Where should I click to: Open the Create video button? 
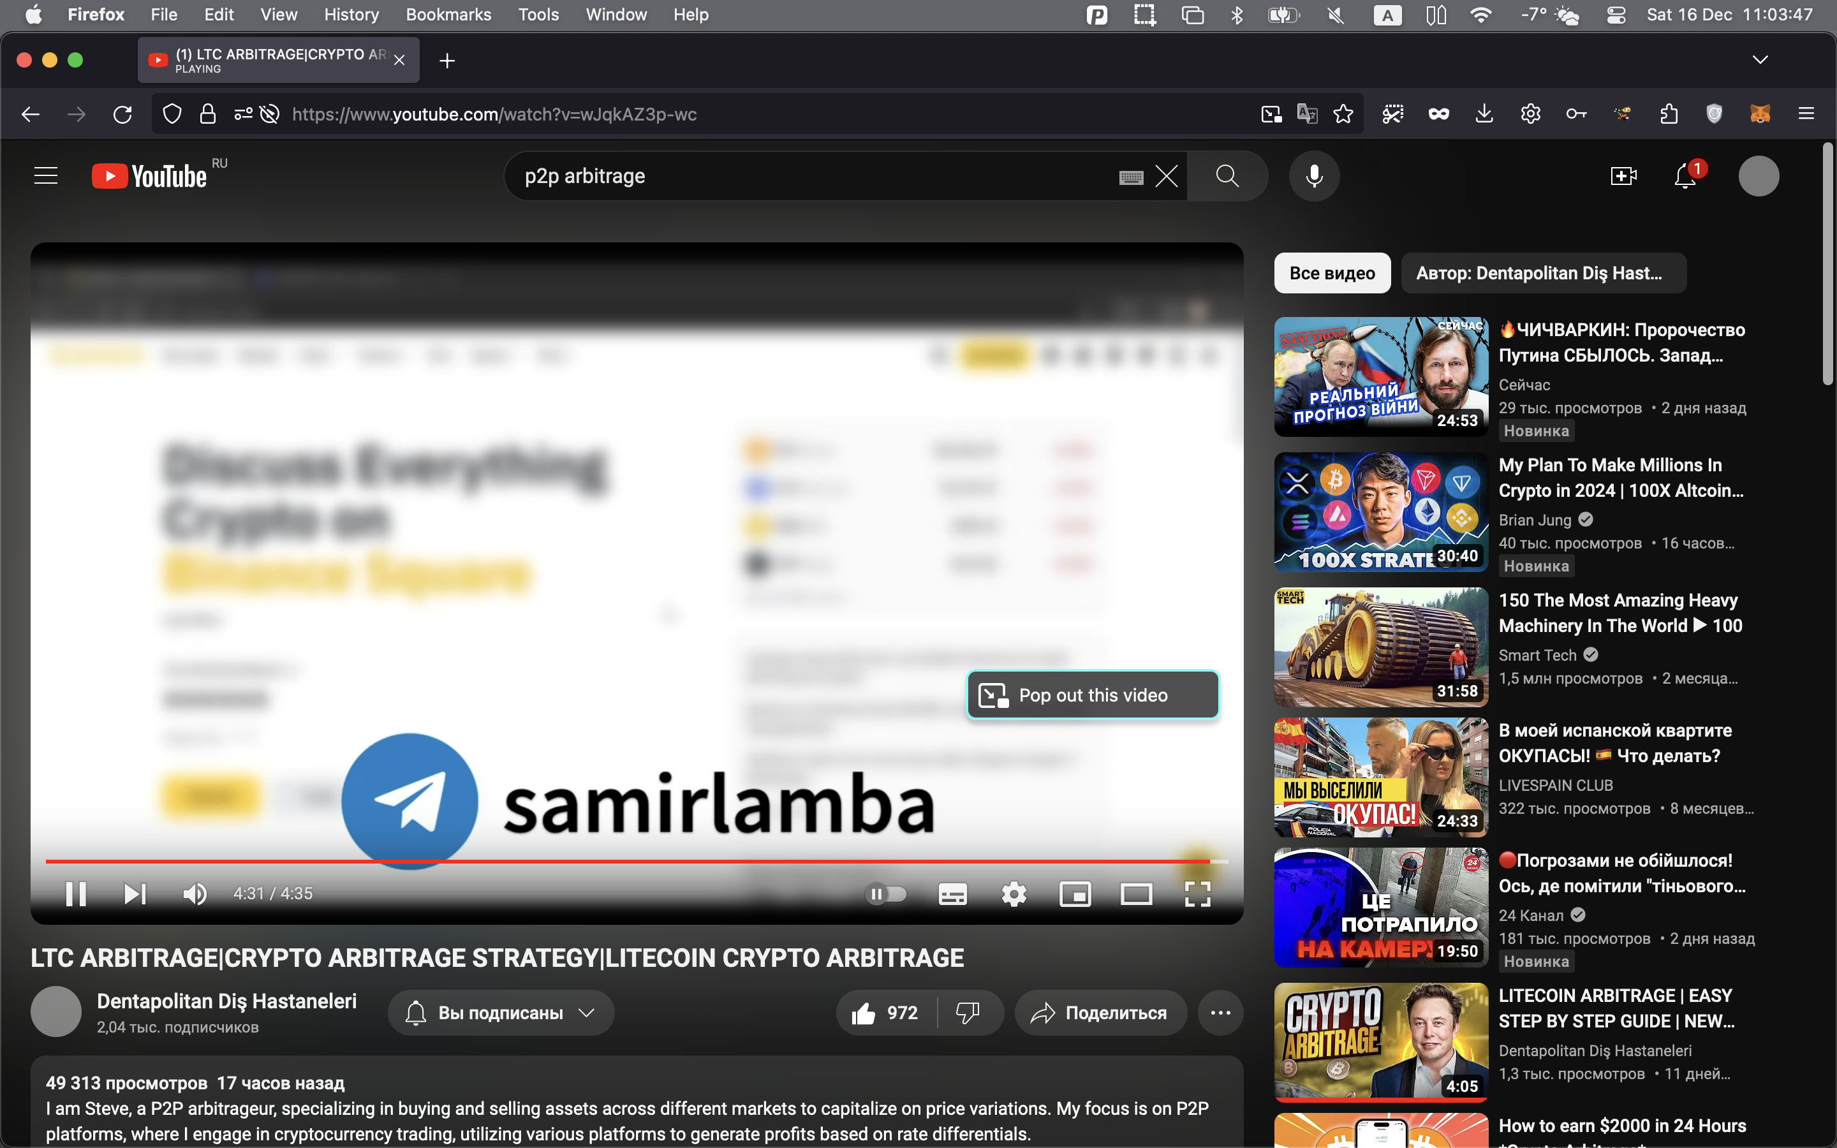point(1624,176)
